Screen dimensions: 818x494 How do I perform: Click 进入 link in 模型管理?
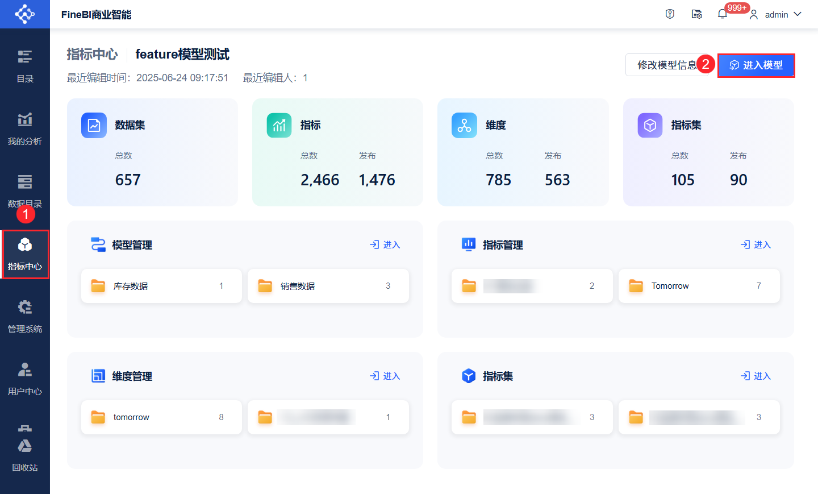385,244
